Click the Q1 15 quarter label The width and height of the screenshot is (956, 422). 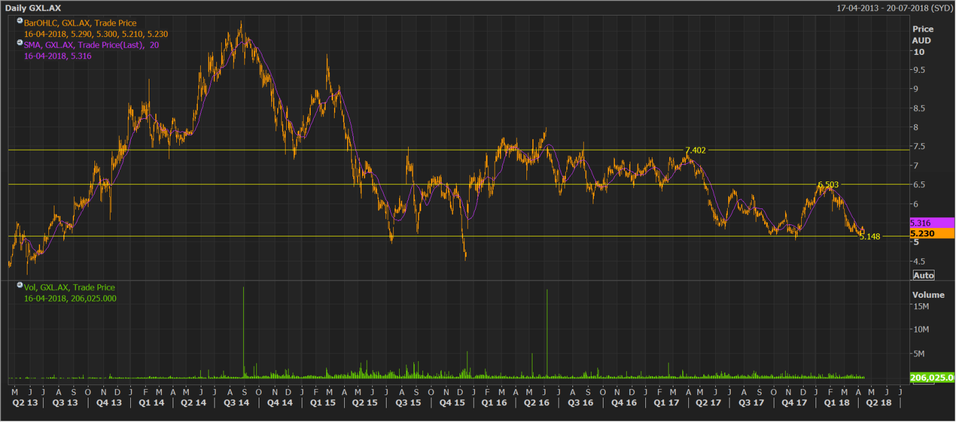[323, 403]
